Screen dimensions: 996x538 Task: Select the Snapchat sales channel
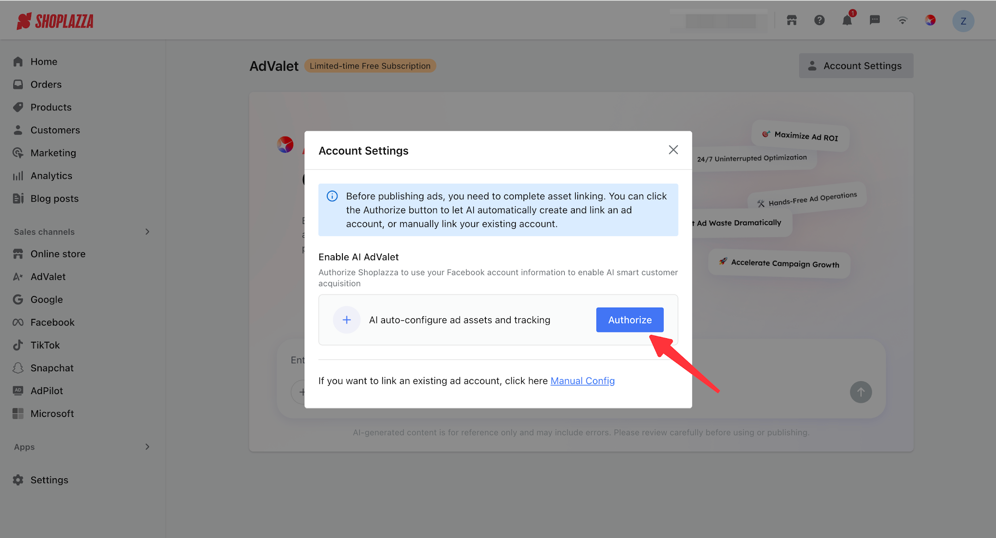pos(52,368)
